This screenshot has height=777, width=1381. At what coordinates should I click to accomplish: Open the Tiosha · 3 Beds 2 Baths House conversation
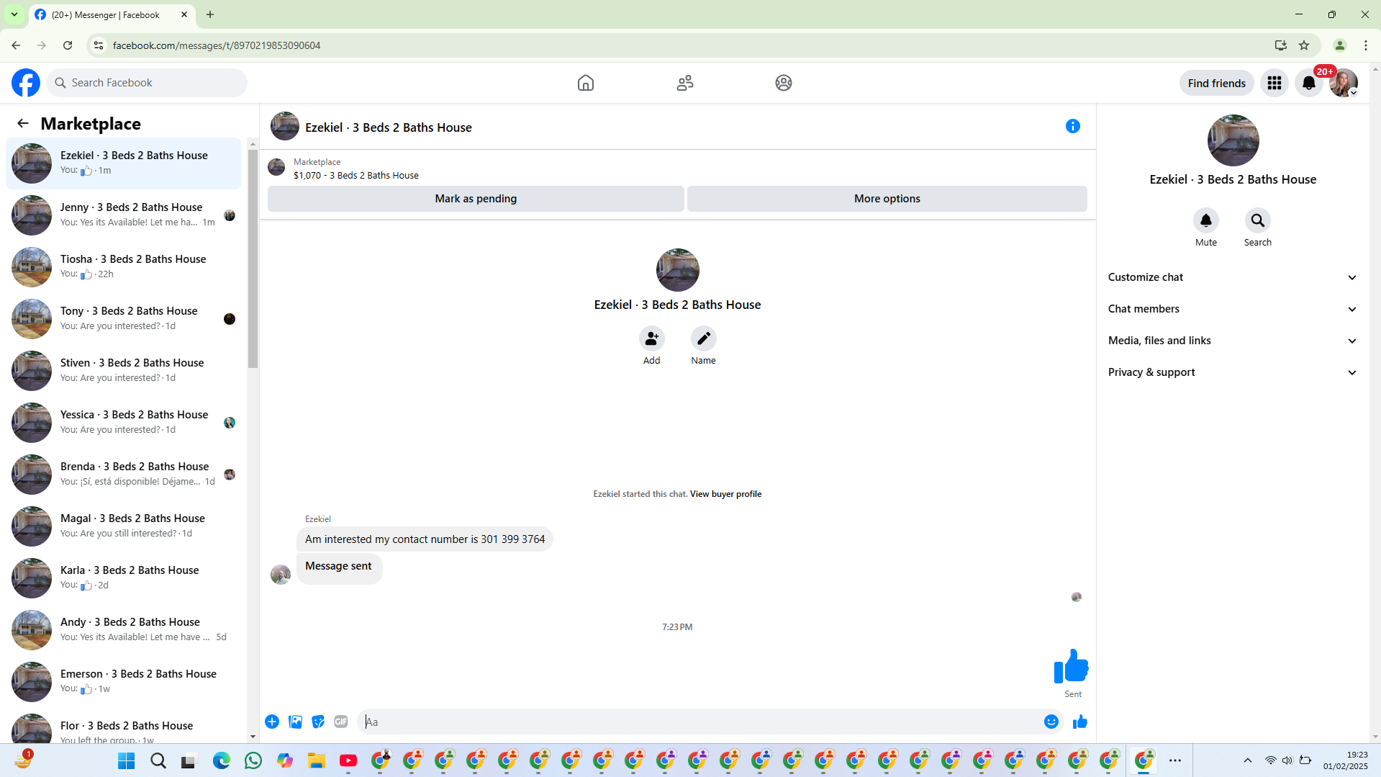click(x=124, y=267)
